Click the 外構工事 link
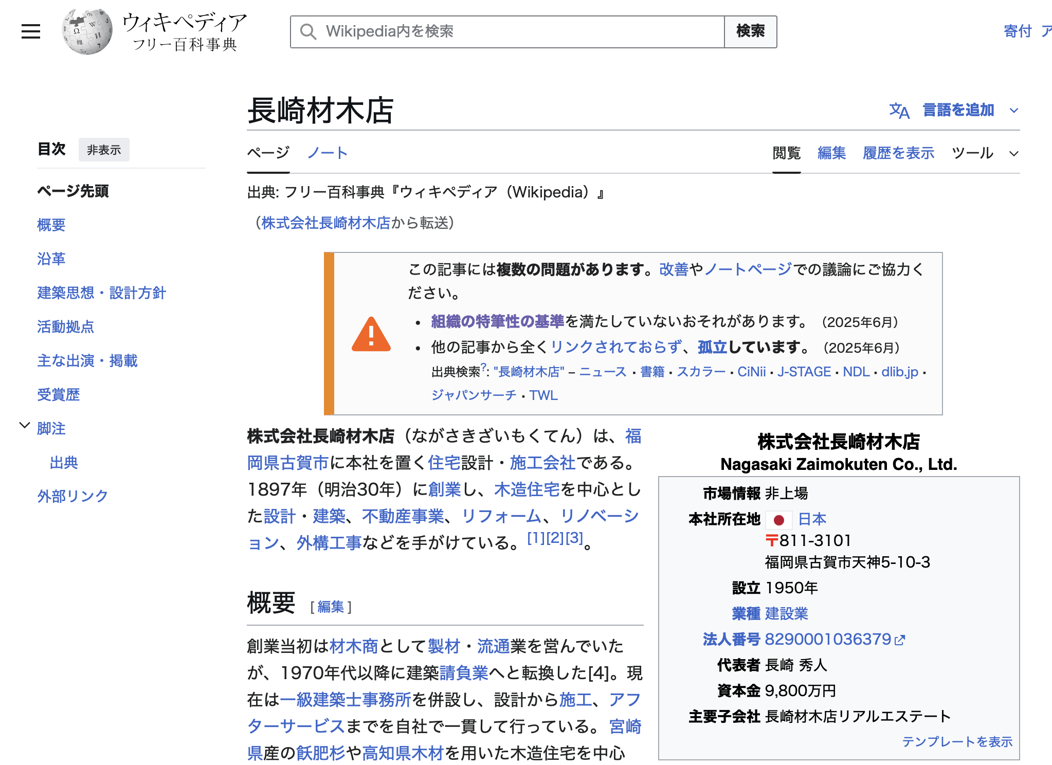 (329, 543)
